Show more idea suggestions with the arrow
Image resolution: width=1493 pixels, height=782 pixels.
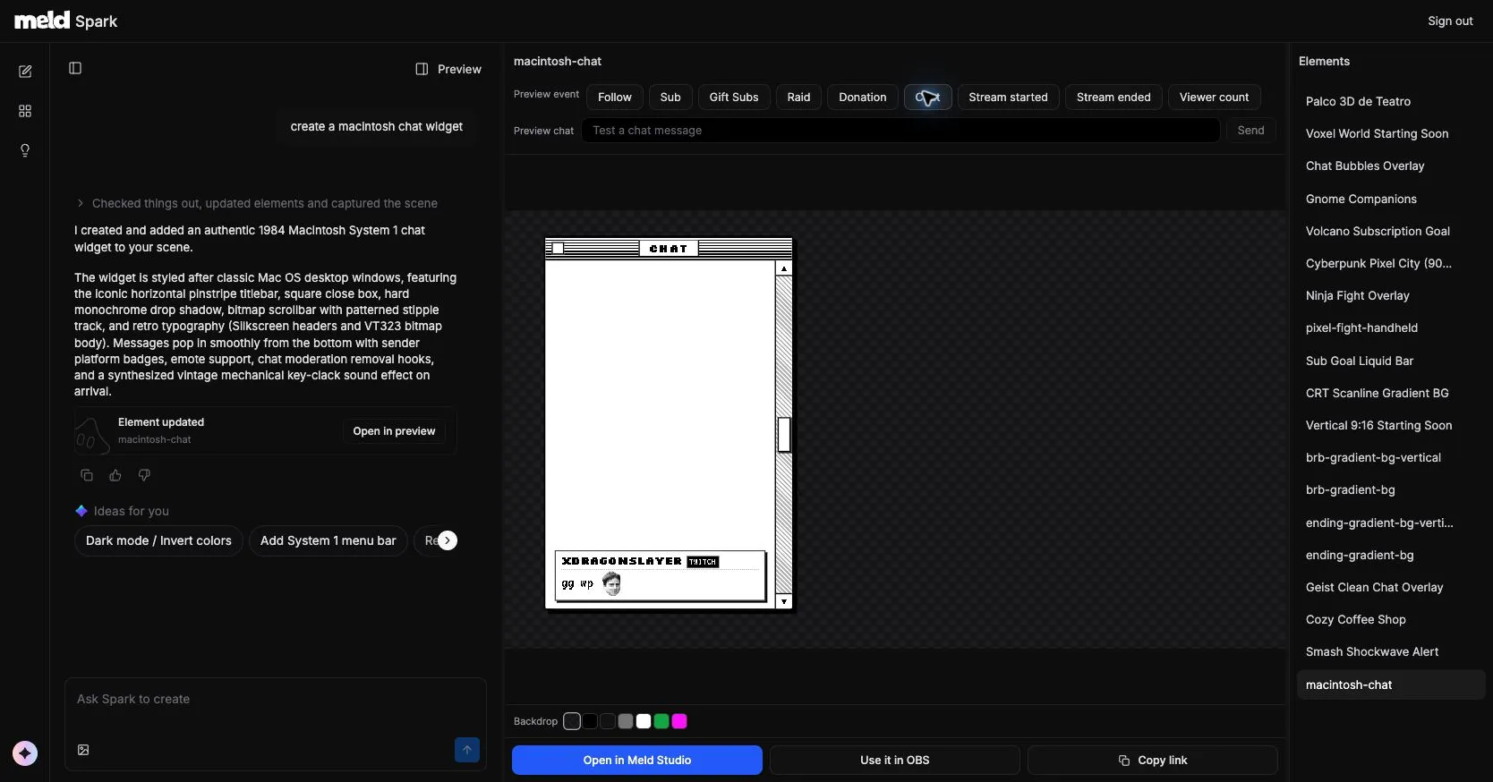click(448, 540)
